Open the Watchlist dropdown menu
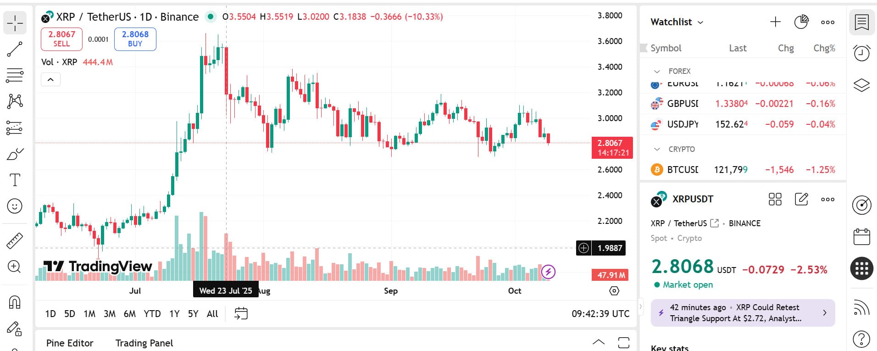The width and height of the screenshot is (877, 351). 677,22
